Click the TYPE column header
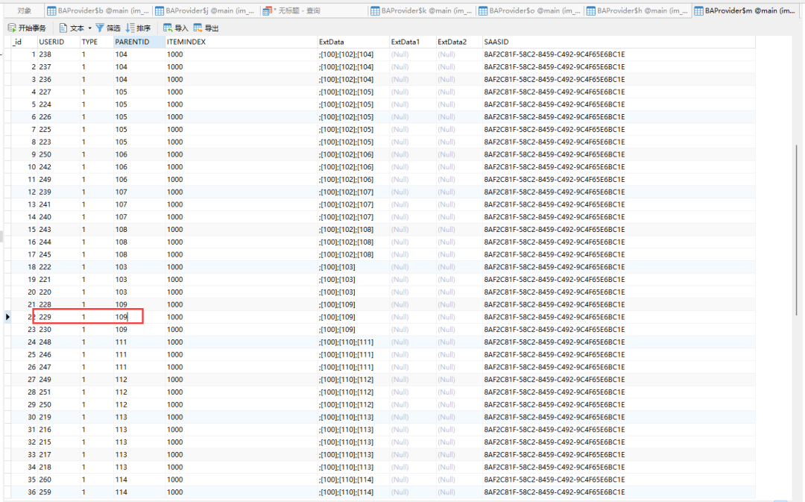 96,42
